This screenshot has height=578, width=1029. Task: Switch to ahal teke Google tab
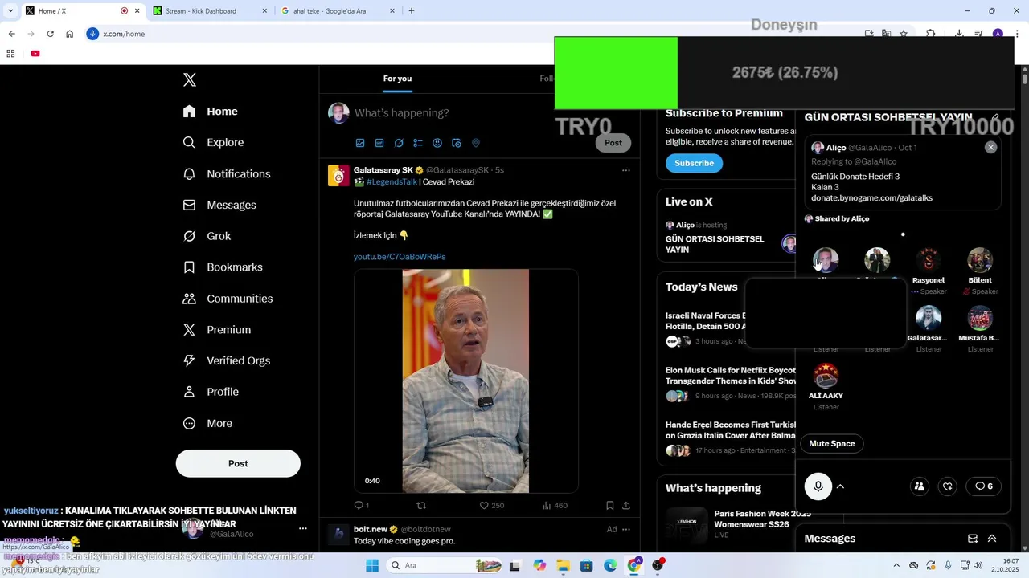click(x=338, y=11)
